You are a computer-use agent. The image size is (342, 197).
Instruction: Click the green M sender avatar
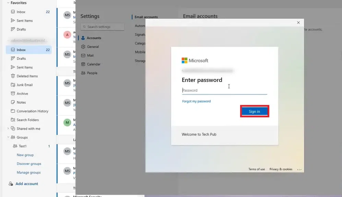point(67,122)
